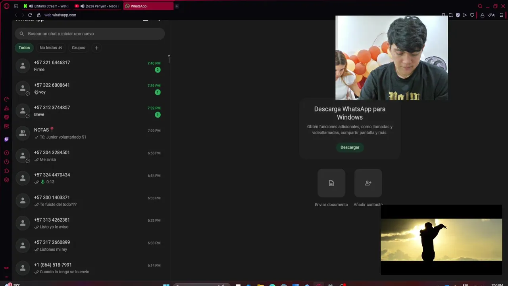Open the NOTAS group chat
This screenshot has width=508, height=286.
(90, 133)
